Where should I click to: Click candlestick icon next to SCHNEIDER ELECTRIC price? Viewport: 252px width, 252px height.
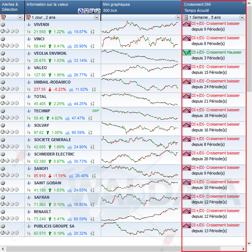29,161
